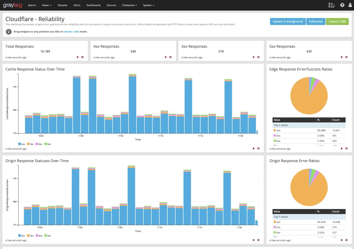
Task: Hide the 5xx series in Origin chart legend
Action: 48,235
